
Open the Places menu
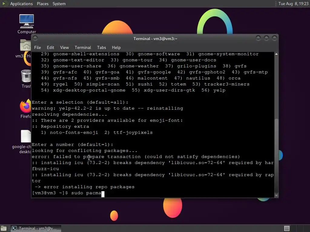(x=43, y=4)
